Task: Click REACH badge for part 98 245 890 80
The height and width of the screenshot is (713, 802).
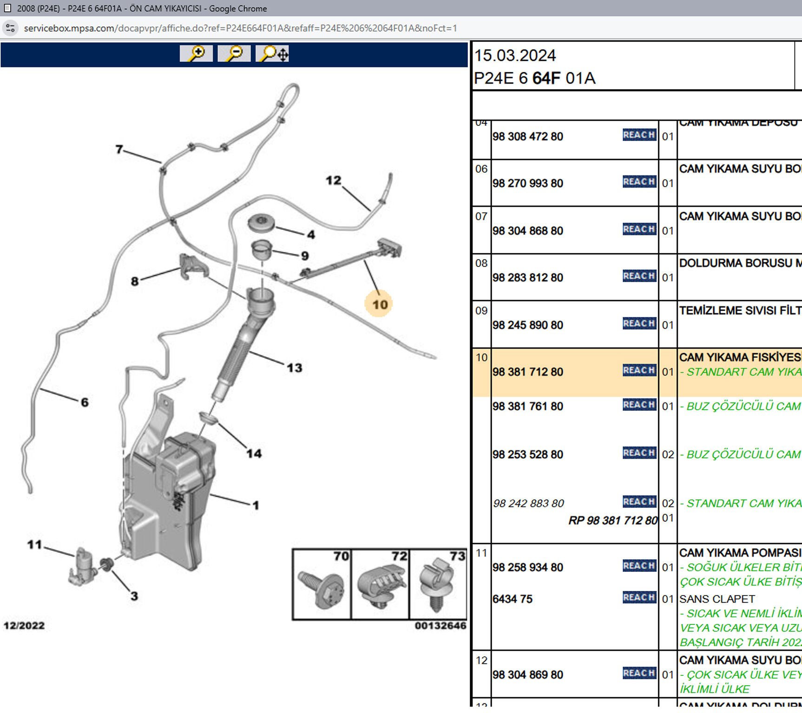Action: [x=639, y=324]
